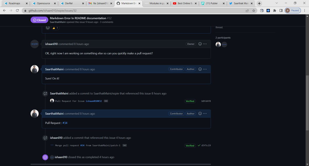This screenshot has width=309, height=166.
Task: Click the small avatar beside "Pull Request For Issue"
Action: click(52, 101)
